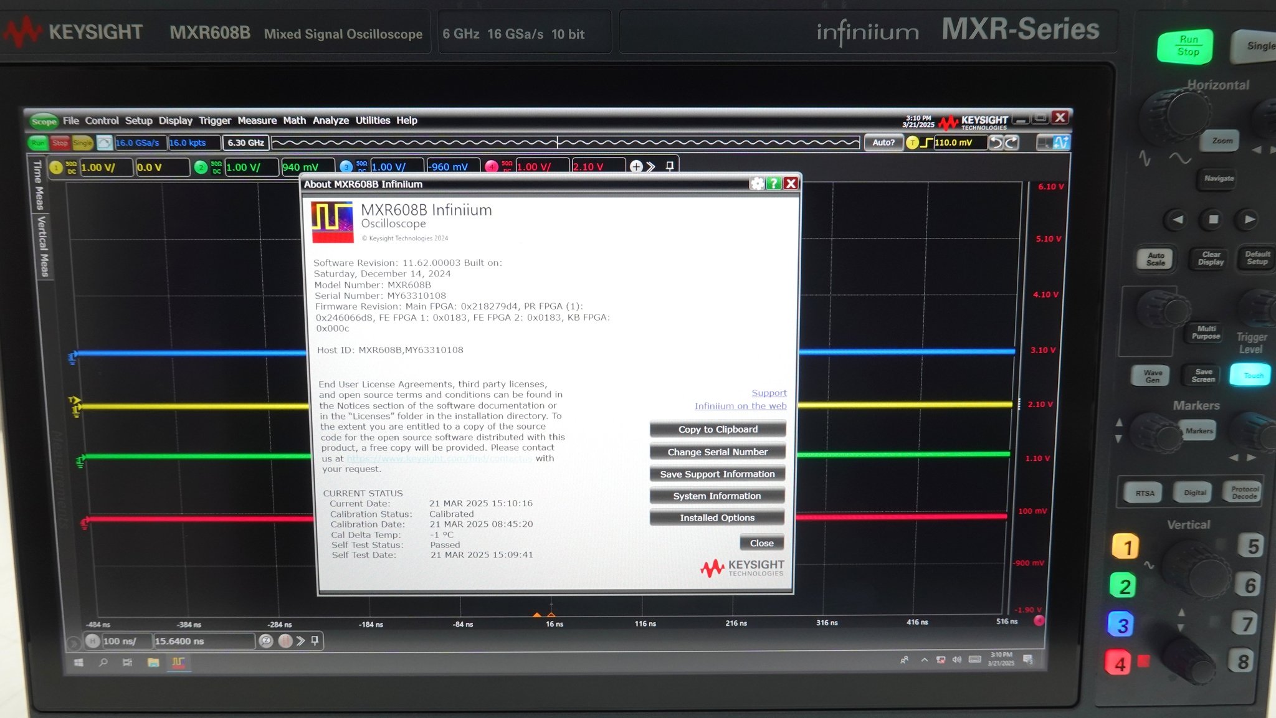1276x718 pixels.
Task: Open Task View on the taskbar
Action: [x=127, y=663]
